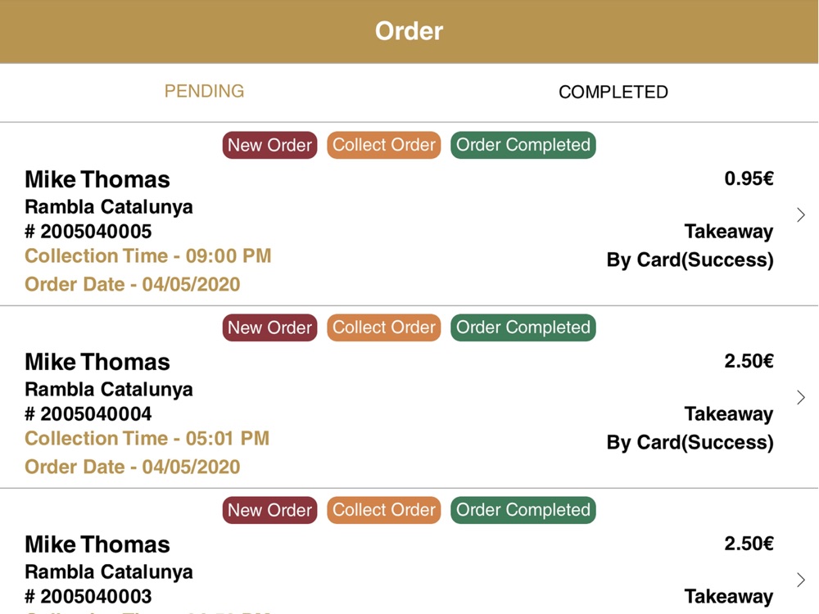Select Mike Thomas name in first order
The width and height of the screenshot is (819, 614).
click(97, 179)
